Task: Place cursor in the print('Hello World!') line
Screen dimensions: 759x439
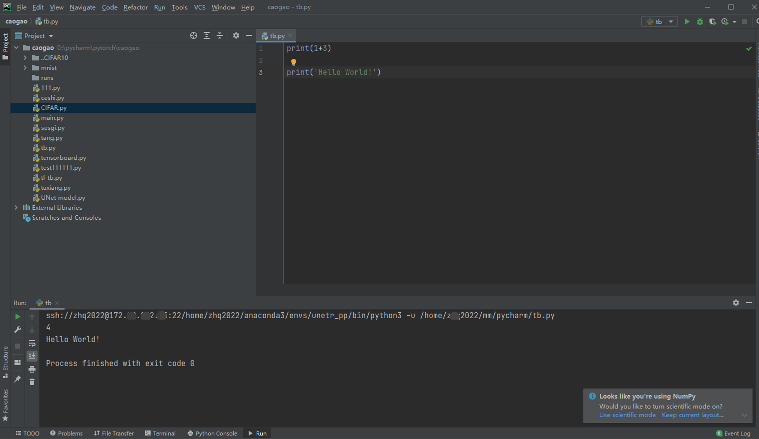Action: tap(334, 72)
